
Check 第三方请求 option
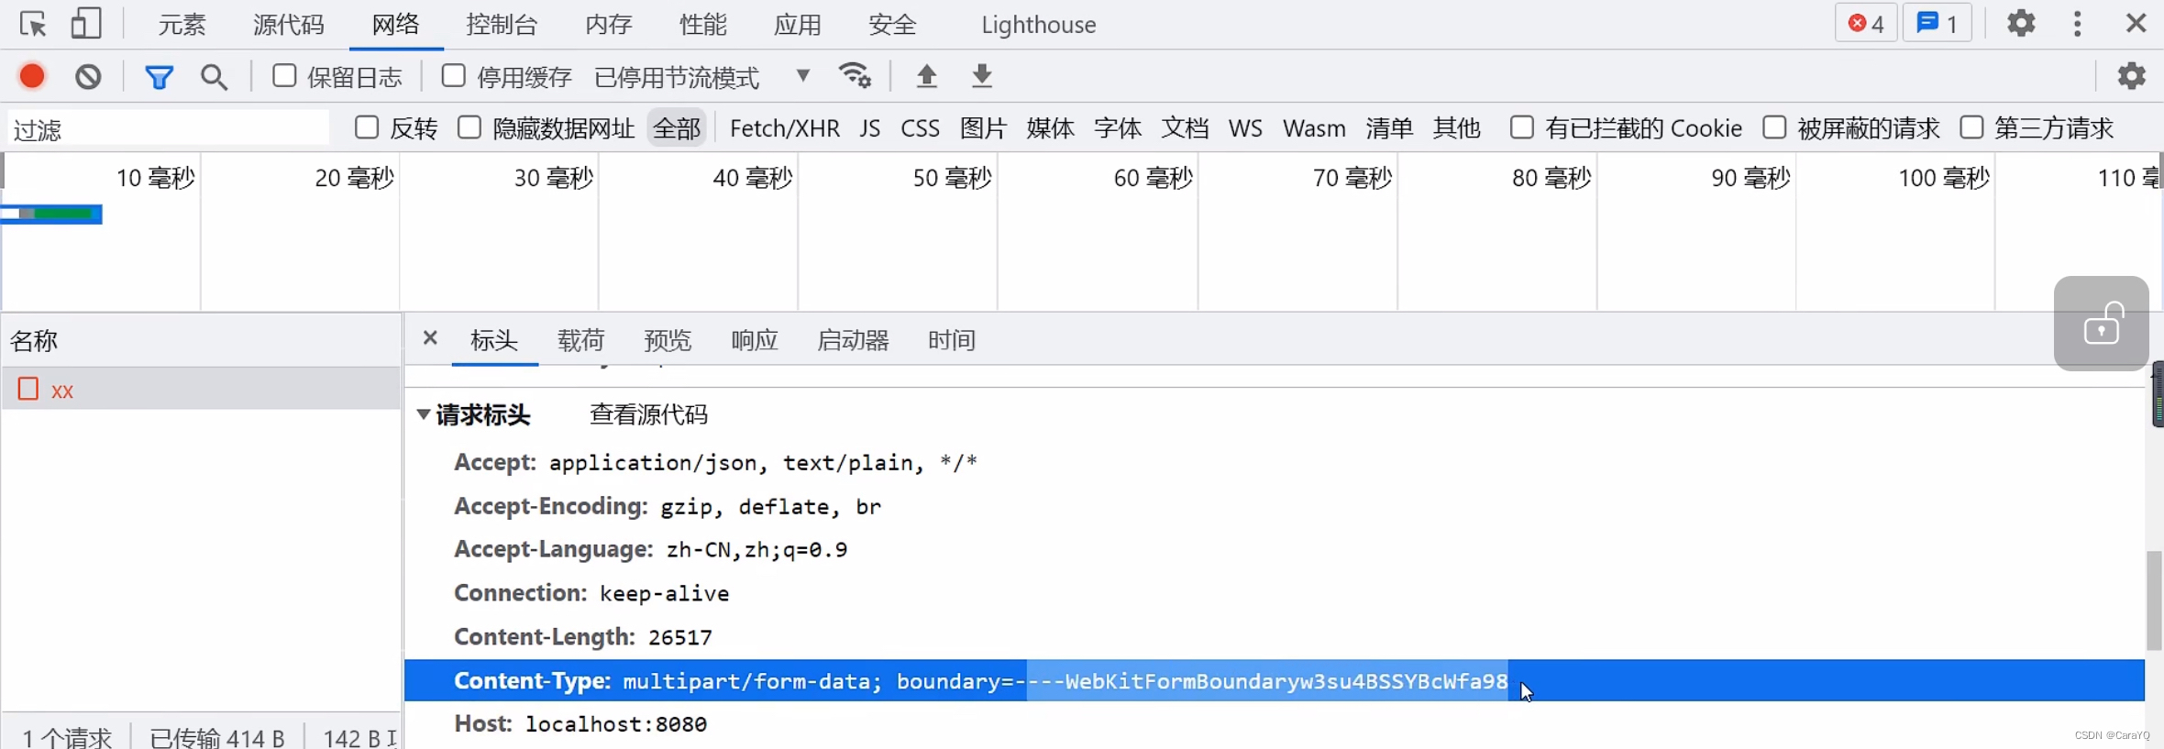pos(1971,127)
